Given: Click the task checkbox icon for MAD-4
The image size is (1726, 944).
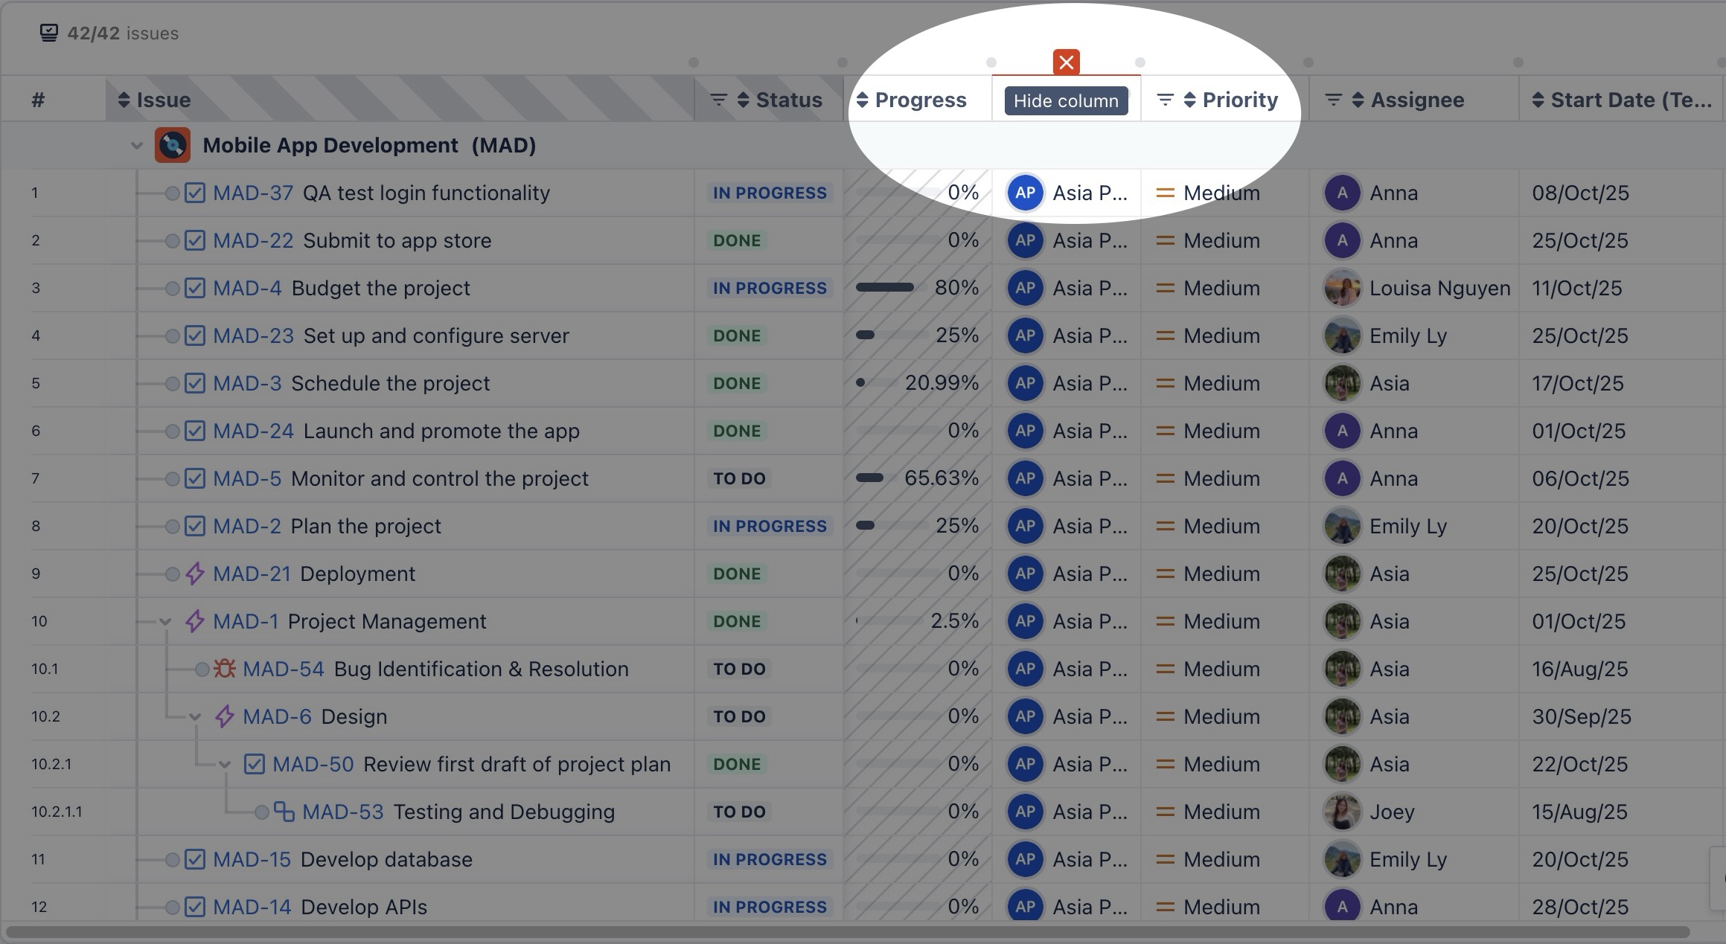Looking at the screenshot, I should tap(194, 288).
